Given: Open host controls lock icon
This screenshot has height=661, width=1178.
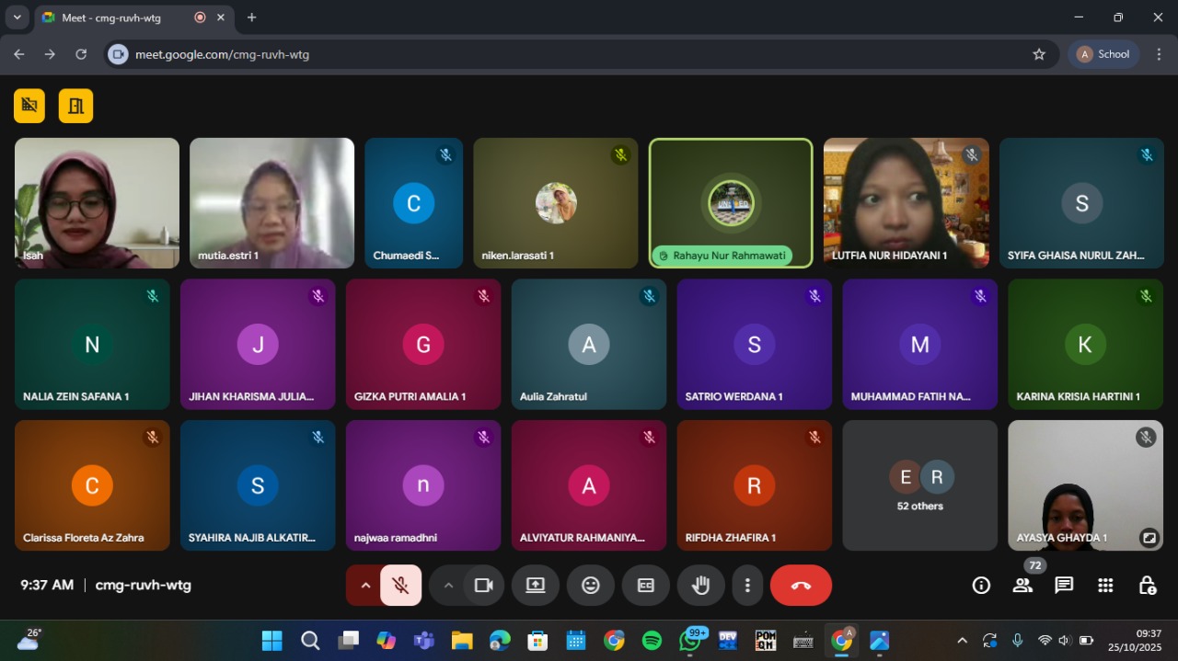Looking at the screenshot, I should [x=1147, y=586].
